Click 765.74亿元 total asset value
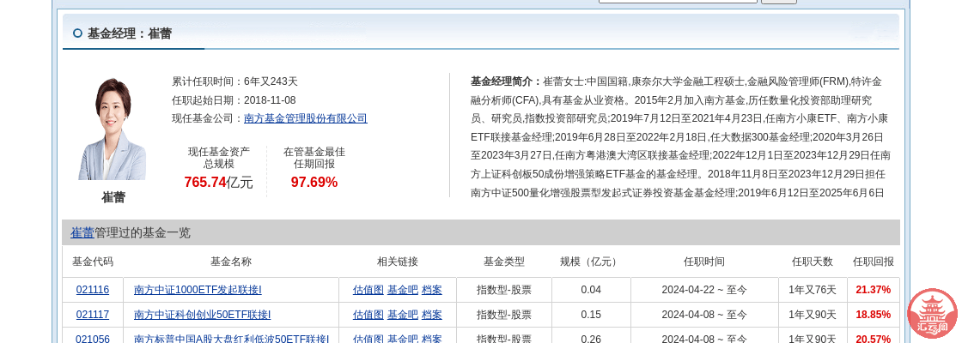This screenshot has width=962, height=343. 218,182
